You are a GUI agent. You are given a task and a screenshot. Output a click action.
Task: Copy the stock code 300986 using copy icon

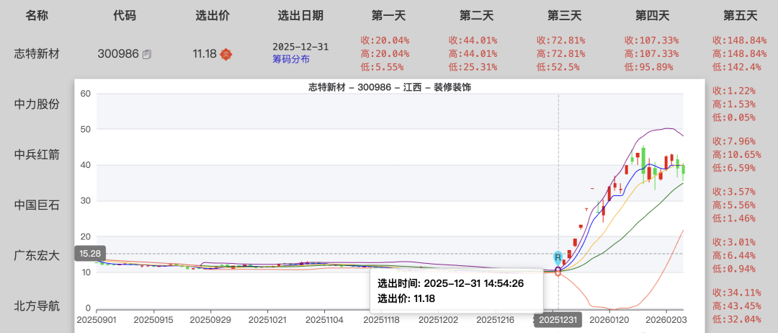147,54
